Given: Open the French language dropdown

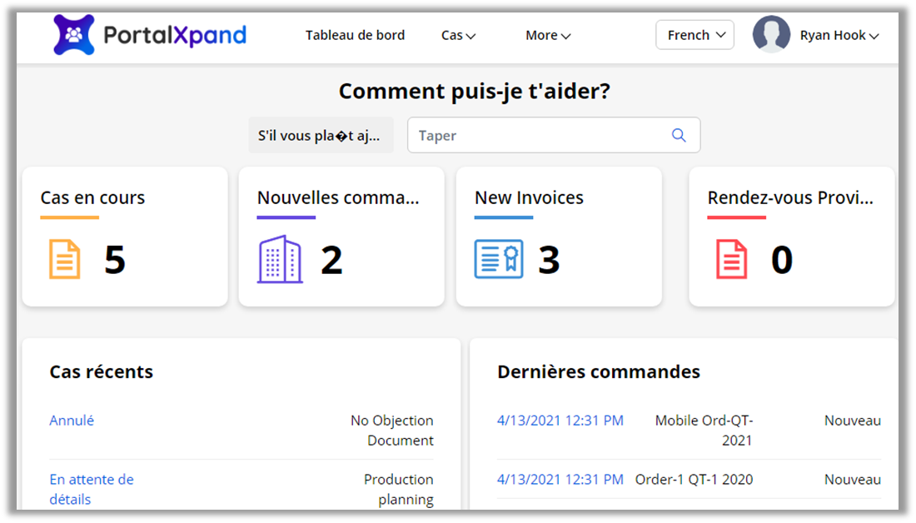Looking at the screenshot, I should [694, 35].
